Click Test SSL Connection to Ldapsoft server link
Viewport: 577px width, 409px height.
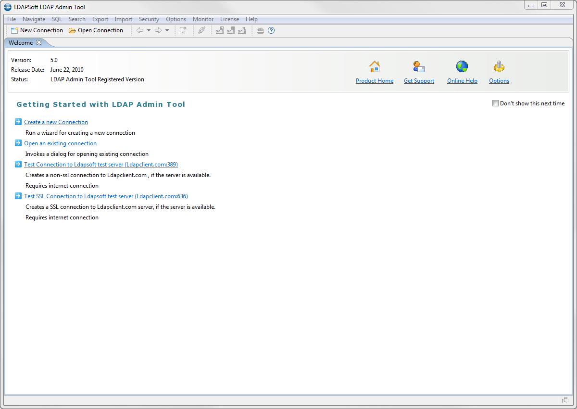point(106,196)
